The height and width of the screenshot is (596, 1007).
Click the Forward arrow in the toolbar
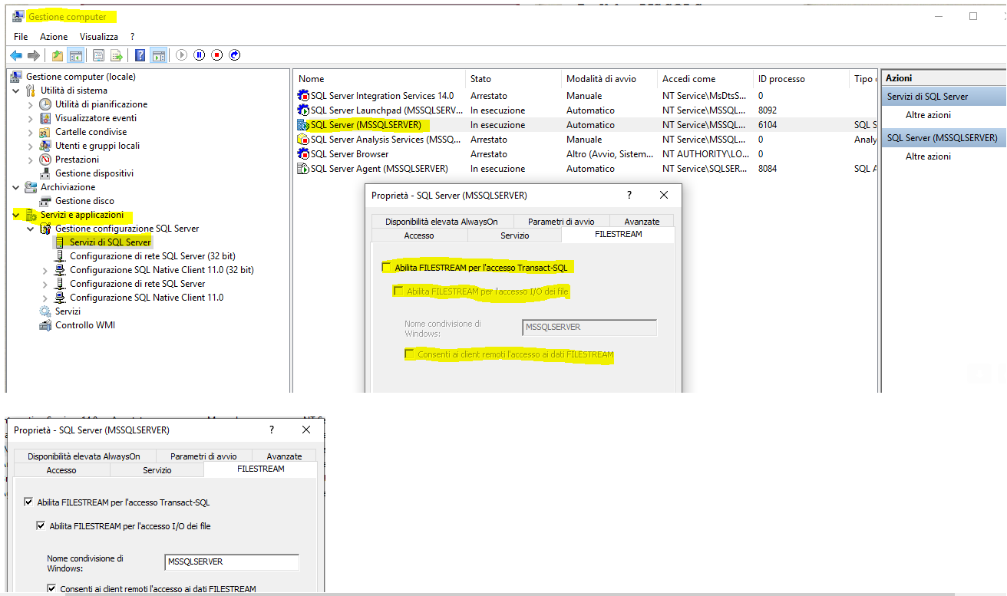(33, 55)
